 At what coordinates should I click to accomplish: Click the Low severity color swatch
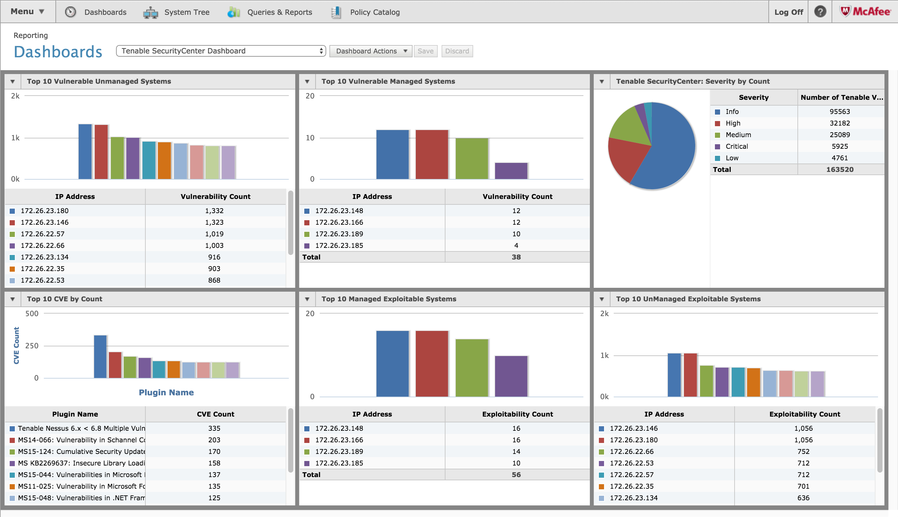pyautogui.click(x=717, y=158)
